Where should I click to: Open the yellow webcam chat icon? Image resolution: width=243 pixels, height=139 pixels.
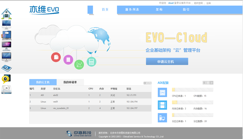click(x=6, y=79)
